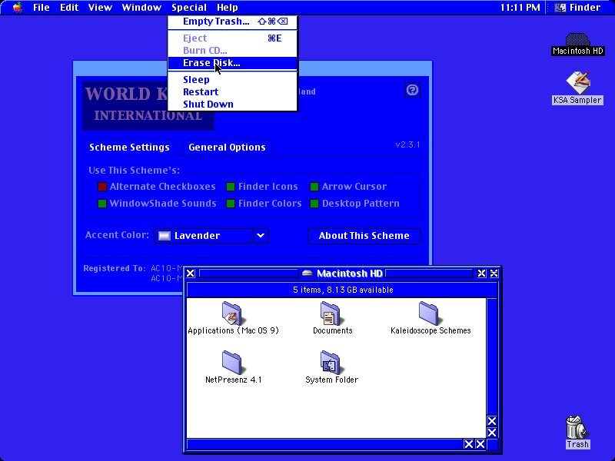Toggle the Finder Colors checkbox
The height and width of the screenshot is (461, 615).
pyautogui.click(x=231, y=204)
